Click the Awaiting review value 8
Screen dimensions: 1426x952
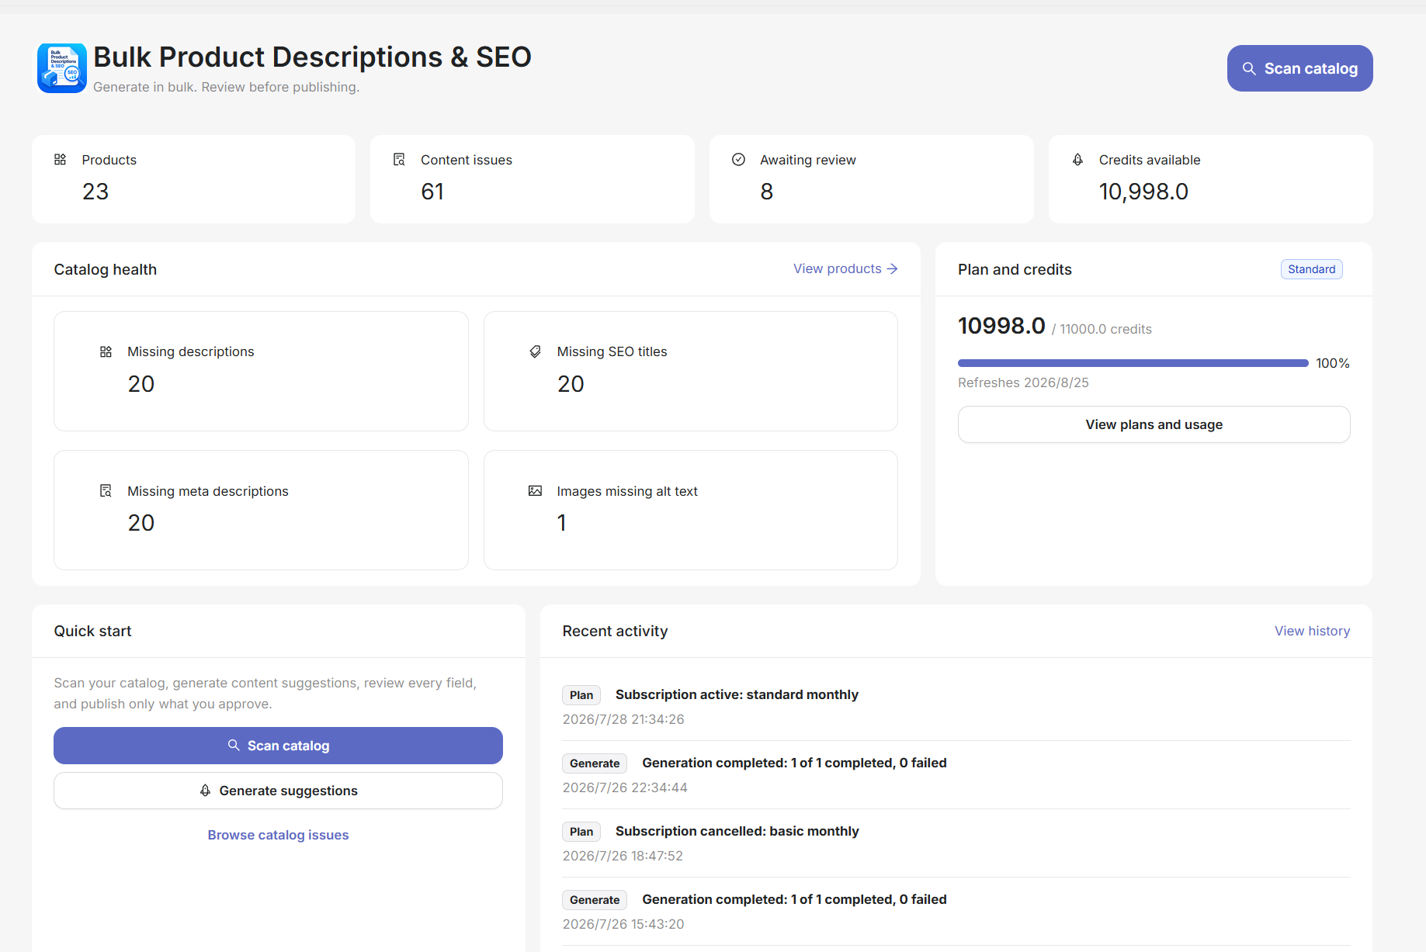(766, 192)
